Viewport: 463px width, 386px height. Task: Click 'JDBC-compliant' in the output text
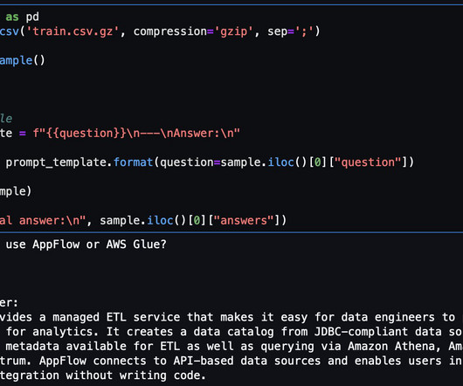[x=361, y=332]
